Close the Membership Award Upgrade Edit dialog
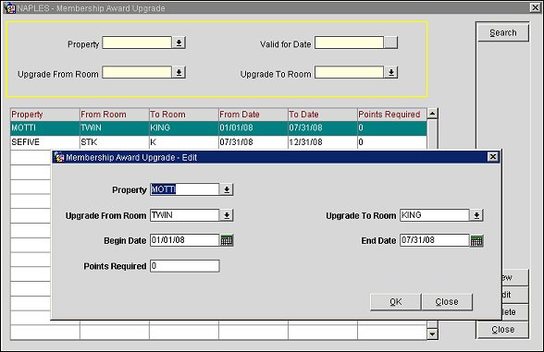The image size is (544, 352). (492, 157)
